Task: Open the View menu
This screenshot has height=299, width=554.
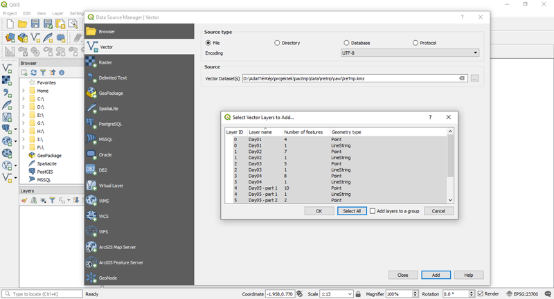Action: click(42, 13)
